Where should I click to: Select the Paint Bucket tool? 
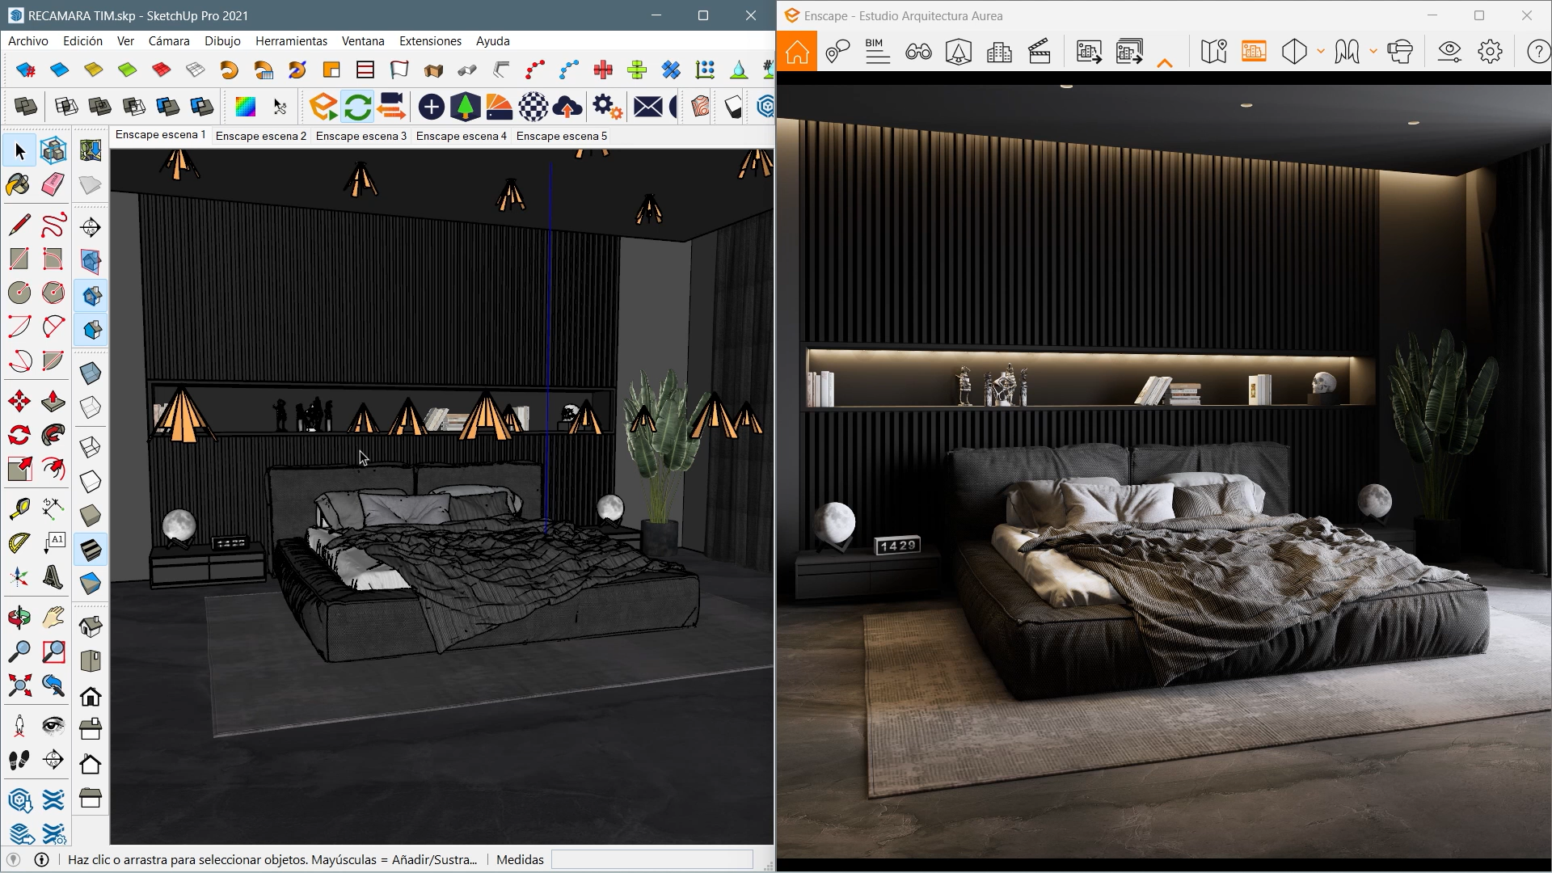(x=19, y=184)
